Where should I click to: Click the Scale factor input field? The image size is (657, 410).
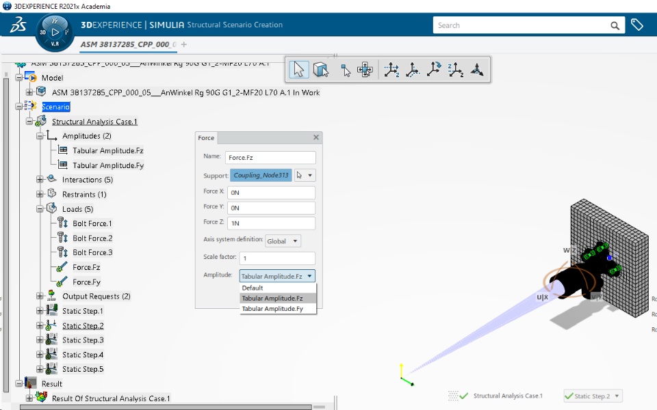click(x=277, y=258)
